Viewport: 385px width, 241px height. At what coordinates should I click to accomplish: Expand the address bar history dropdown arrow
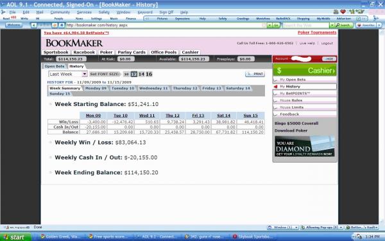click(269, 25)
